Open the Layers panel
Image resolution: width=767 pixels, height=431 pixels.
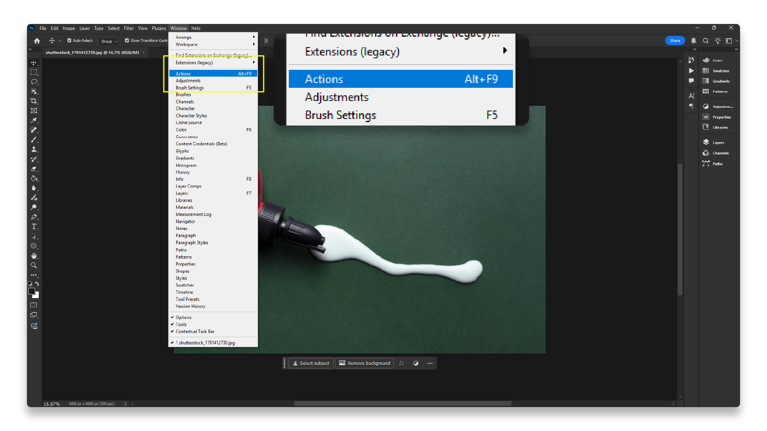click(718, 142)
